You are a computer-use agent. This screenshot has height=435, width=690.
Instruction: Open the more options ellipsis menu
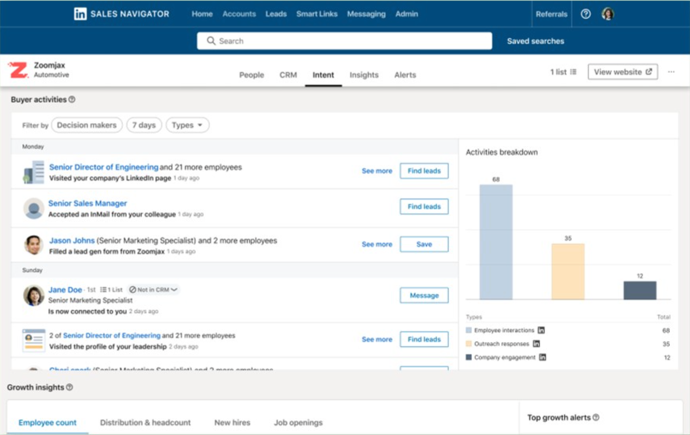[671, 72]
